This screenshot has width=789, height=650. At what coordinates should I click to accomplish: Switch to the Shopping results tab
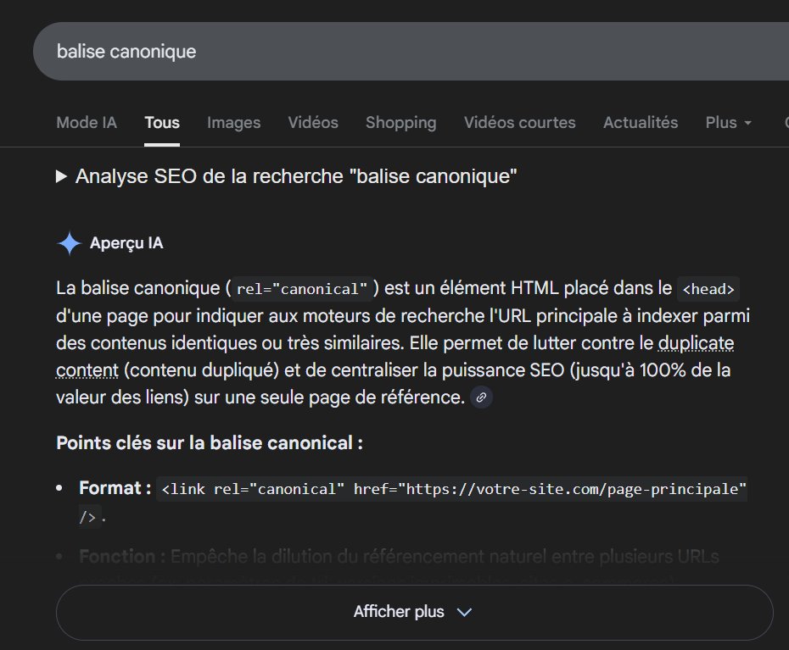pyautogui.click(x=400, y=123)
